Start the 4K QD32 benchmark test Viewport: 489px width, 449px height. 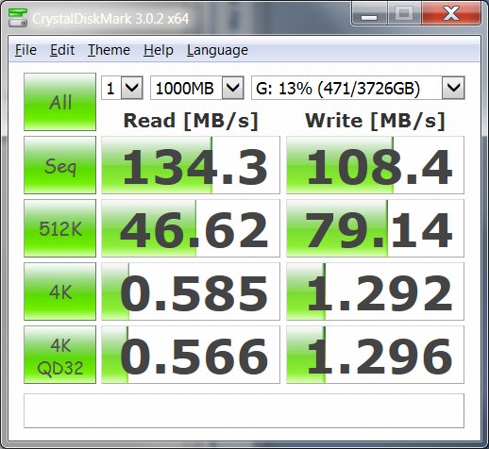[x=59, y=355]
